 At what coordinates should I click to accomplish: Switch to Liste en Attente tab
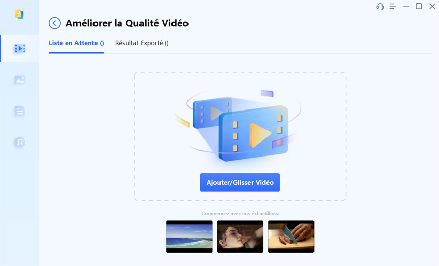(x=76, y=43)
